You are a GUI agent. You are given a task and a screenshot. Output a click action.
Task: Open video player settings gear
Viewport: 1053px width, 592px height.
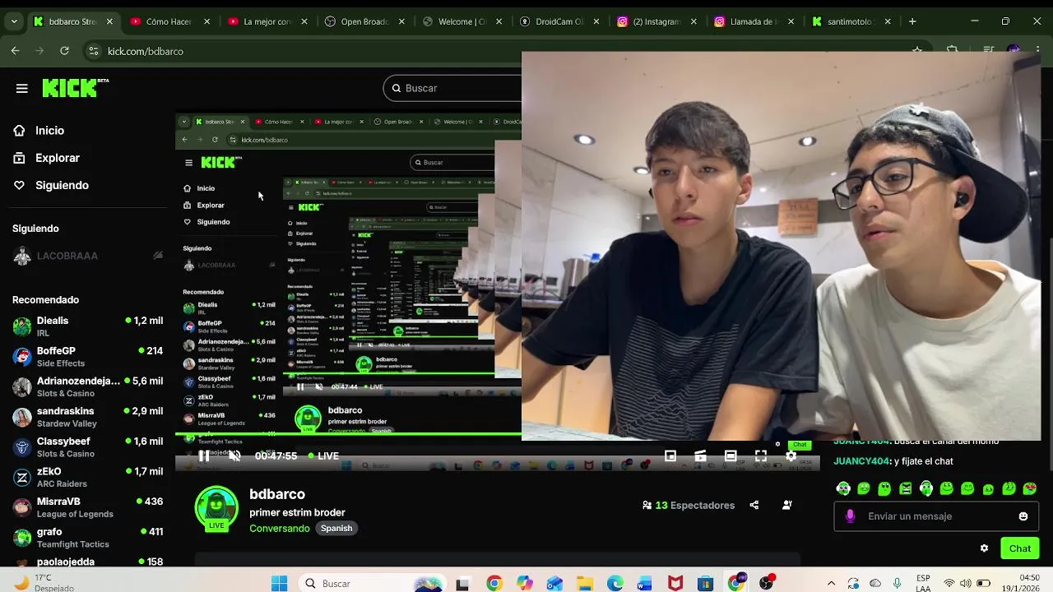(791, 456)
